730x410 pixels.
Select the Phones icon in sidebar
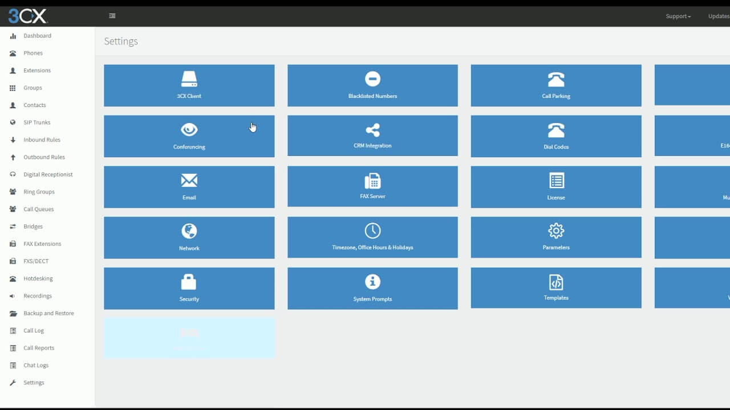(x=13, y=53)
